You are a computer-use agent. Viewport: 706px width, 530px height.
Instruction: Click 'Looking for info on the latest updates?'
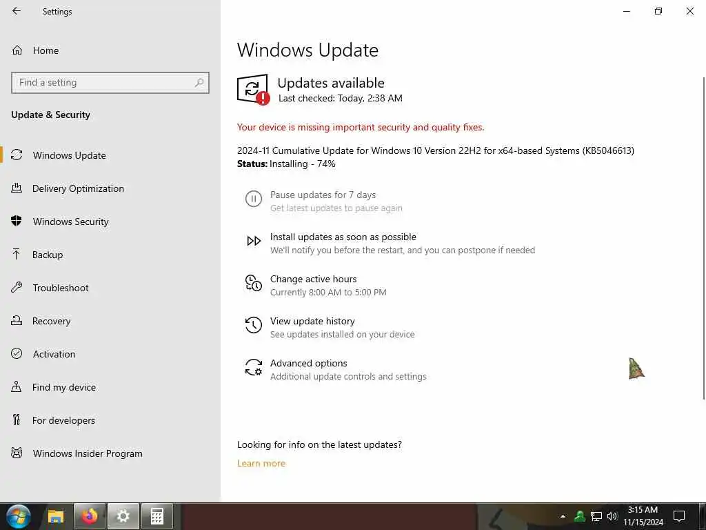[x=319, y=444]
